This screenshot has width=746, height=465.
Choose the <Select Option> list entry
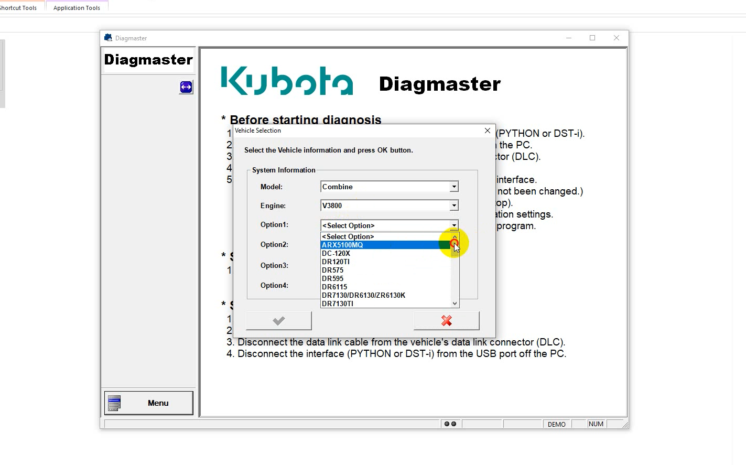click(386, 236)
